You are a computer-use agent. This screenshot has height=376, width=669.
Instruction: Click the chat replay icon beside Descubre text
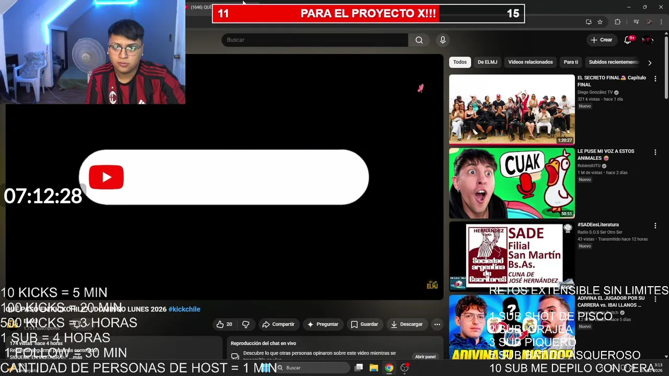click(235, 357)
